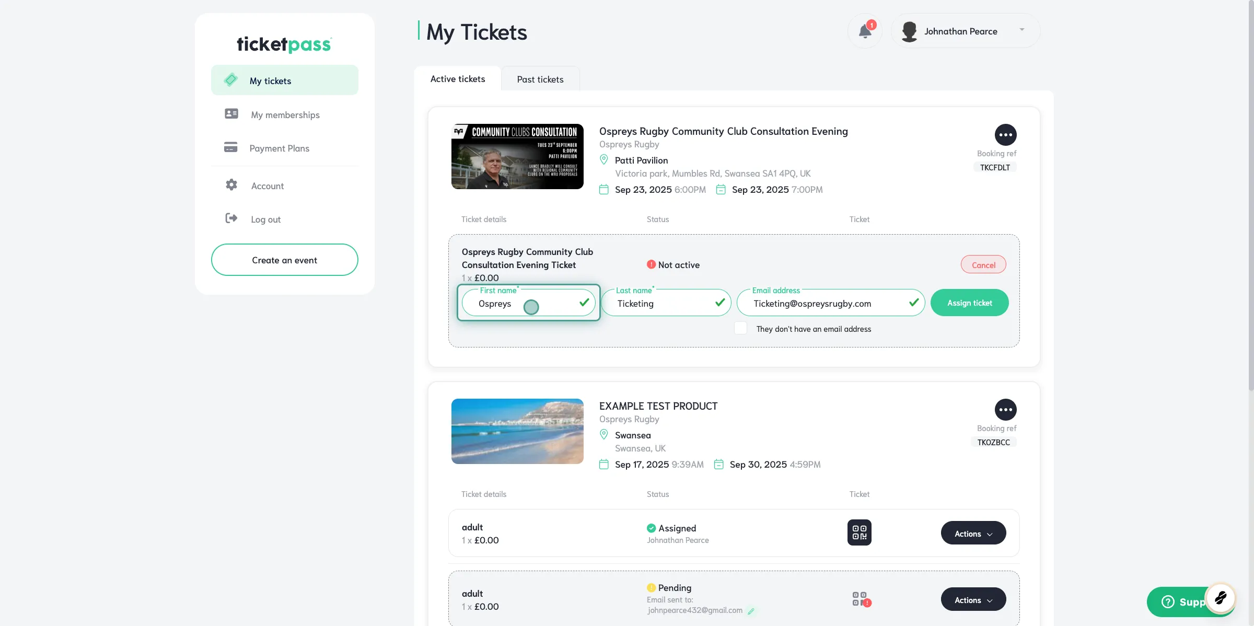1254x626 pixels.
Task: Click the calendar icon next to Sep 30, 2025 4:59PM
Action: [718, 465]
